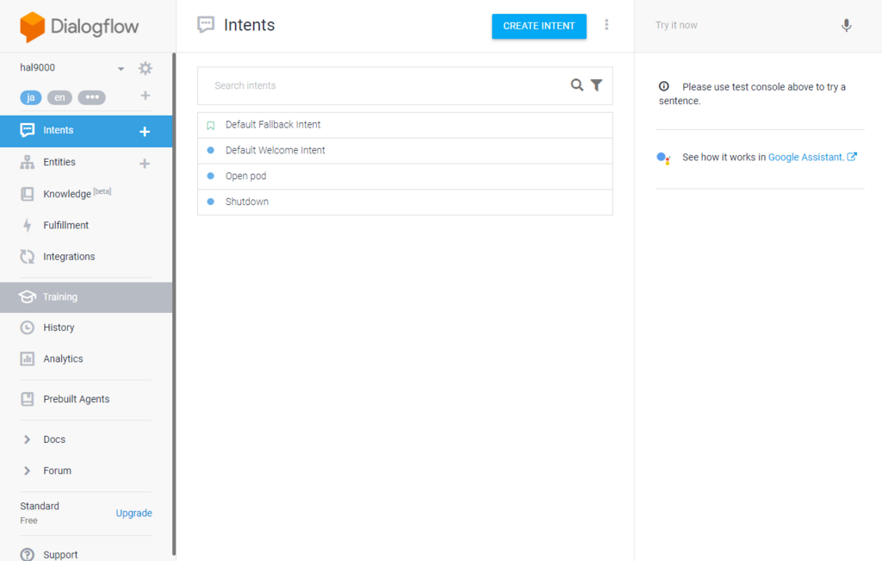
Task: Click the Prebuilt Agents book icon
Action: [x=27, y=399]
